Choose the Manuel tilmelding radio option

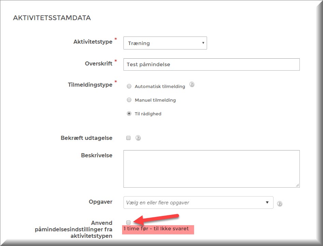point(129,100)
